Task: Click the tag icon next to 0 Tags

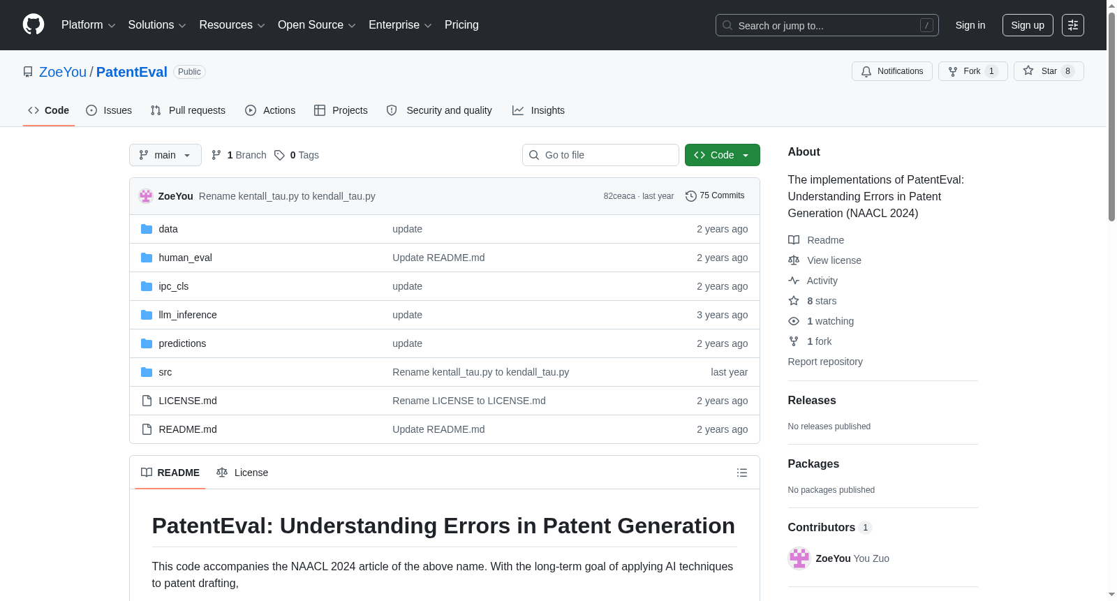Action: point(279,155)
